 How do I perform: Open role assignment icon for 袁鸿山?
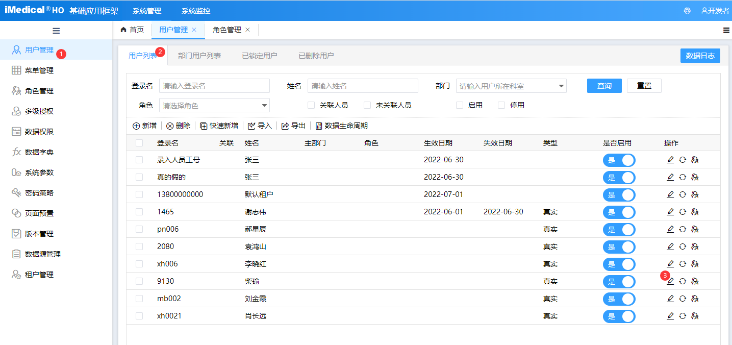click(x=695, y=247)
